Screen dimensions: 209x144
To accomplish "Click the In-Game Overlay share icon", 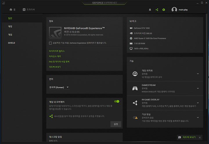I will point(135,103).
